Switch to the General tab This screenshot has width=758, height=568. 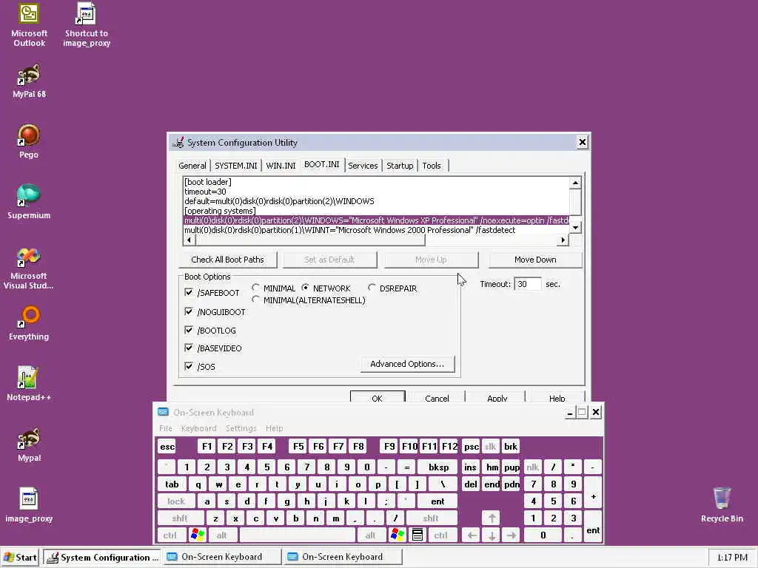192,166
